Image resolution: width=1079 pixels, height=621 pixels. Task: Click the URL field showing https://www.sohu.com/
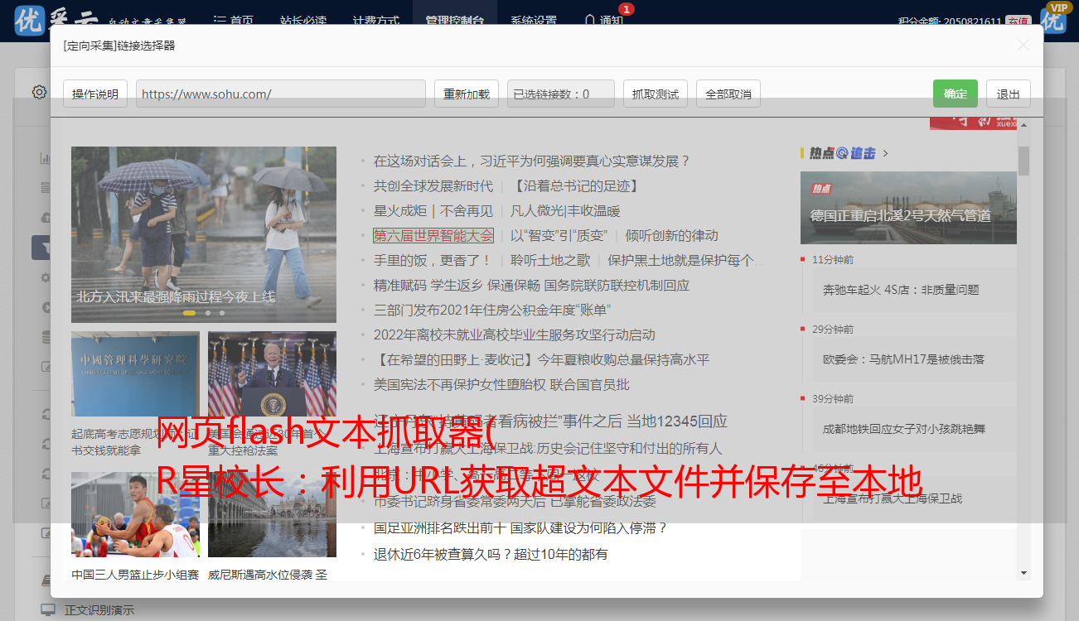281,94
